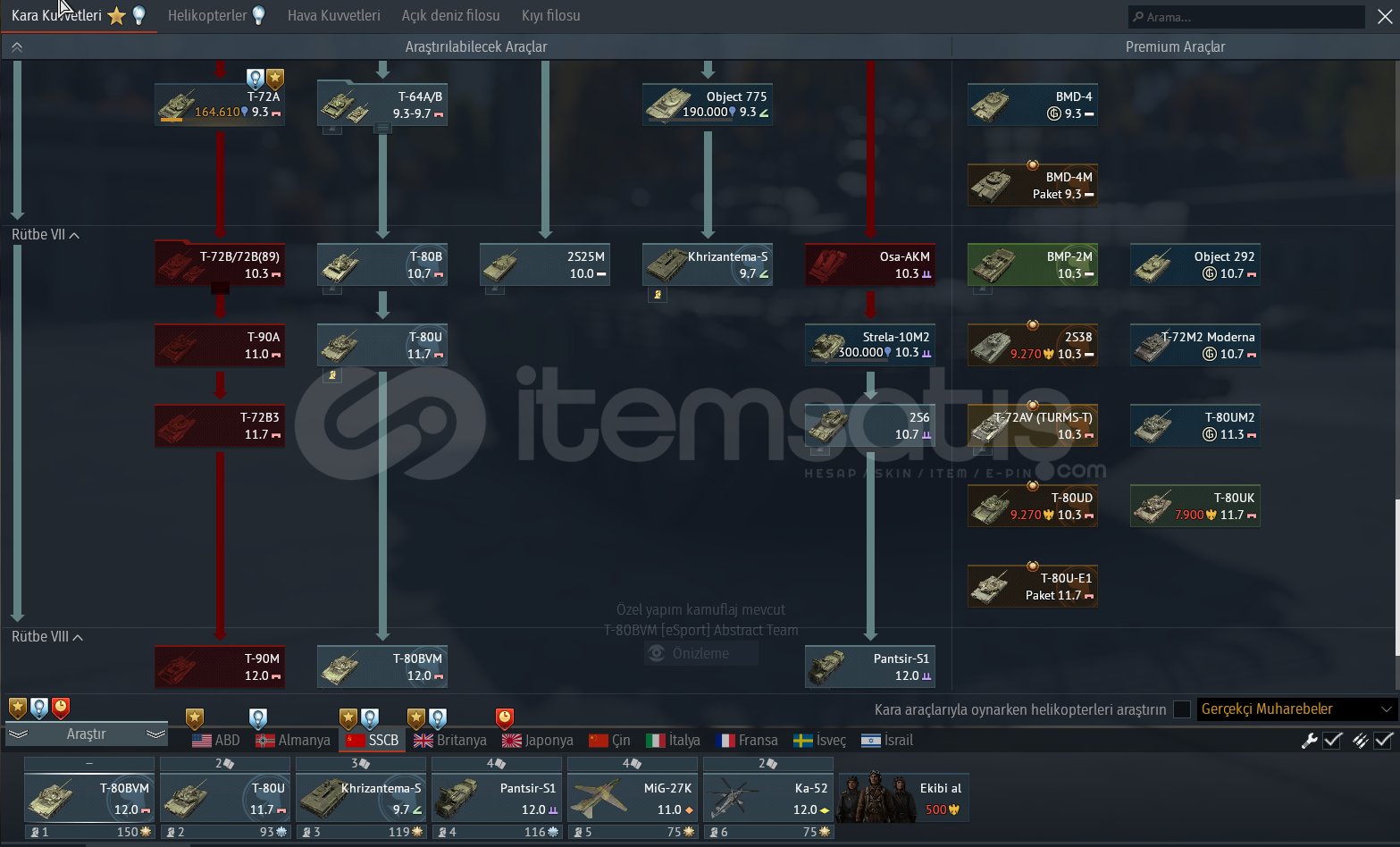The height and width of the screenshot is (847, 1400).
Task: Toggle the first checkmark filter box
Action: pyautogui.click(x=1332, y=740)
